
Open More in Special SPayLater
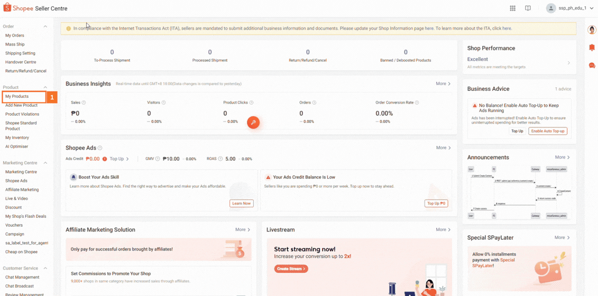click(562, 237)
